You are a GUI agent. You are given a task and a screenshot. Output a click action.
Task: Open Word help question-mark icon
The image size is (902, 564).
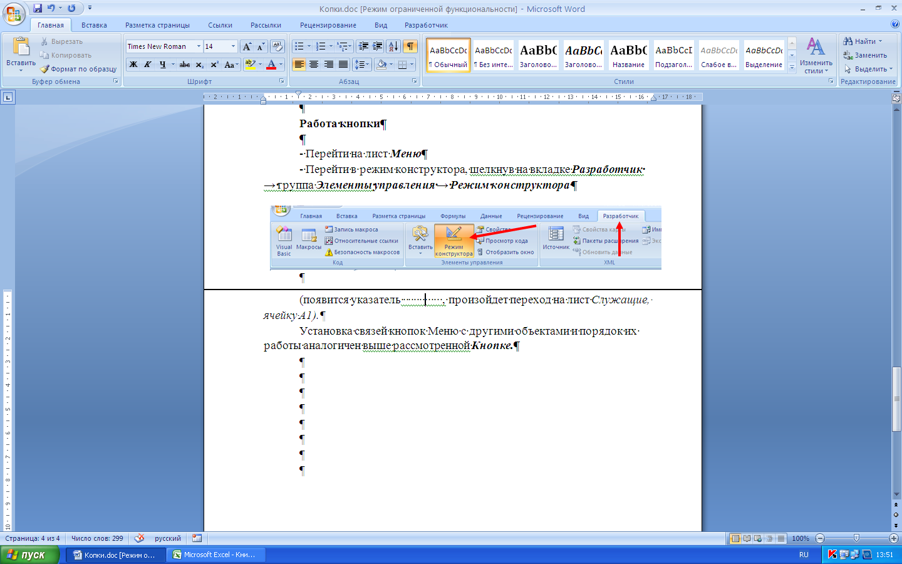pos(894,24)
